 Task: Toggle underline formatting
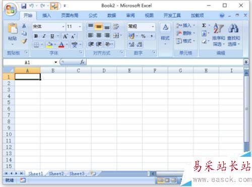(52, 36)
